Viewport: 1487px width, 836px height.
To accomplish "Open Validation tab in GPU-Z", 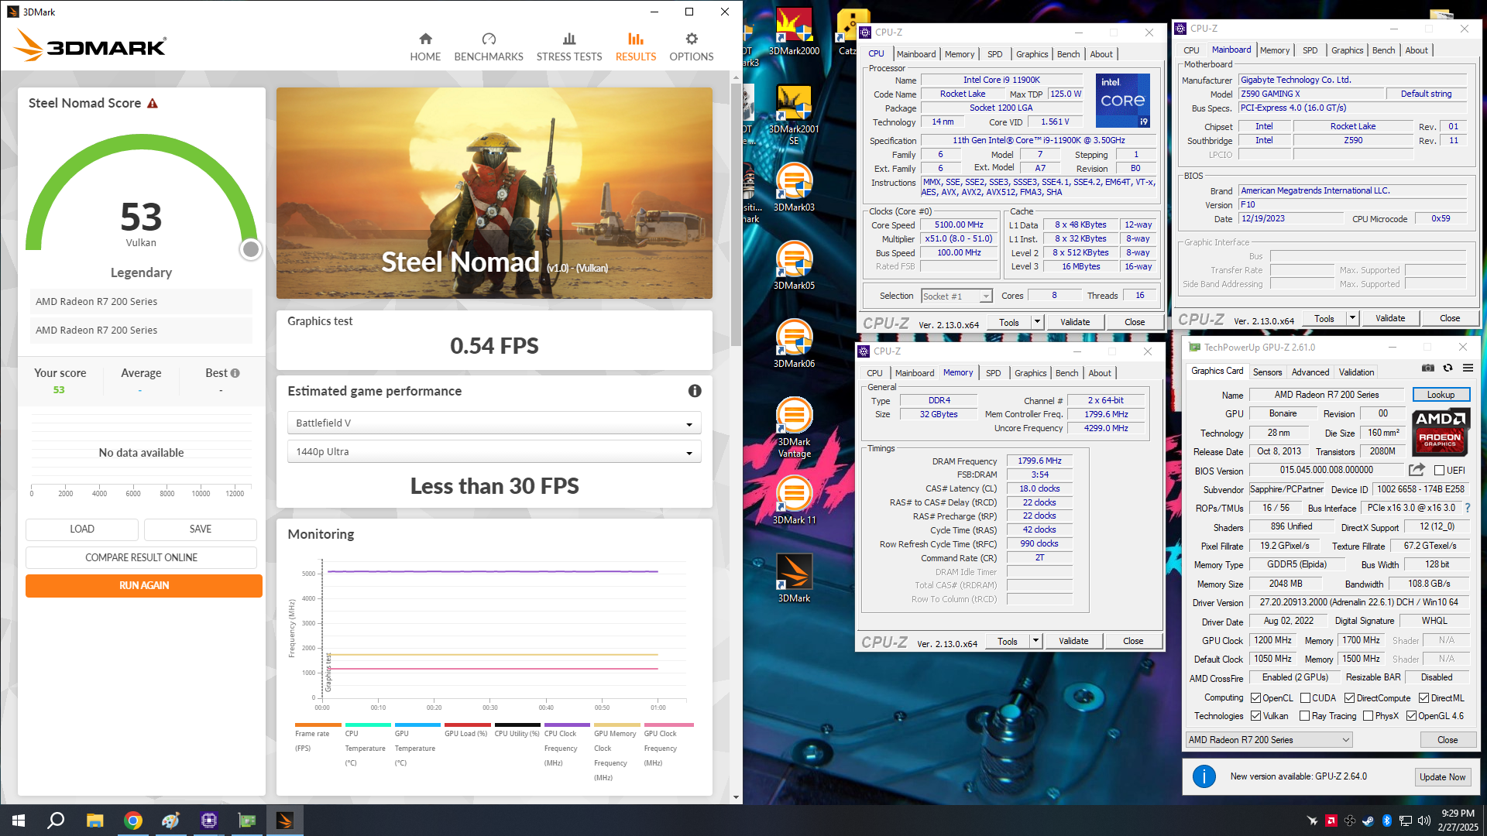I will (x=1356, y=372).
